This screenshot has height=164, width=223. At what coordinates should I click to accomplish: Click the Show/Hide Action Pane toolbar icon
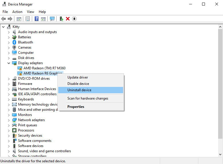point(43,19)
